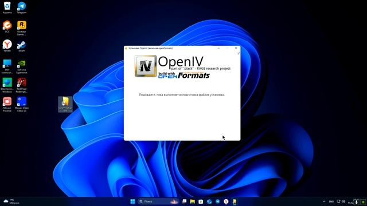
Task: Select the Yandex browser desktop icon
Action: [x=7, y=46]
